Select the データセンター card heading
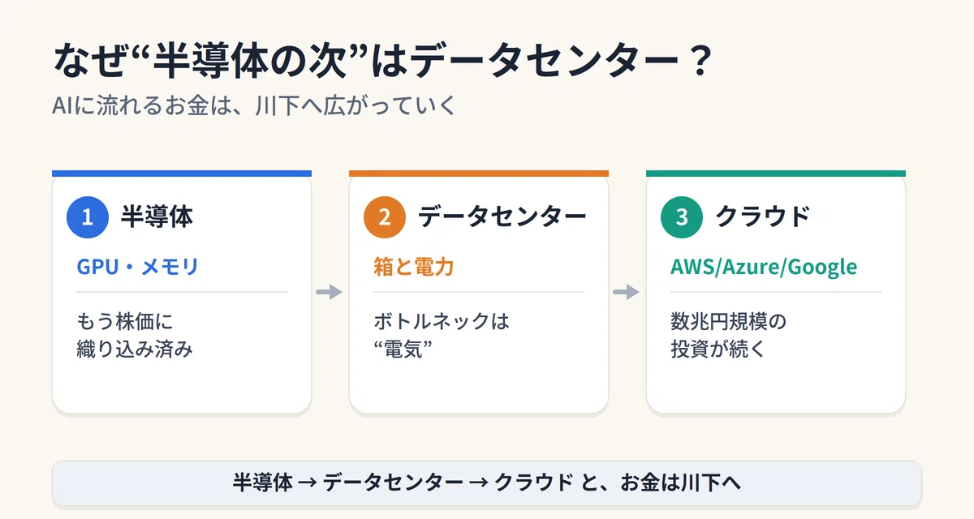The image size is (974, 519). (x=502, y=217)
